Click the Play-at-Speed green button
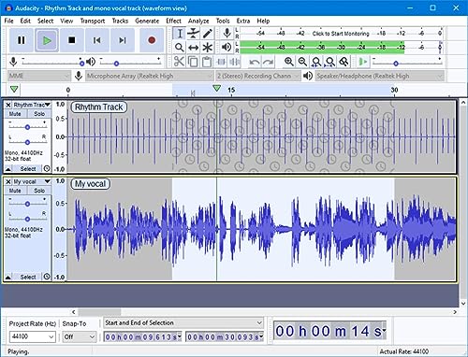The height and width of the screenshot is (357, 468). click(x=362, y=62)
